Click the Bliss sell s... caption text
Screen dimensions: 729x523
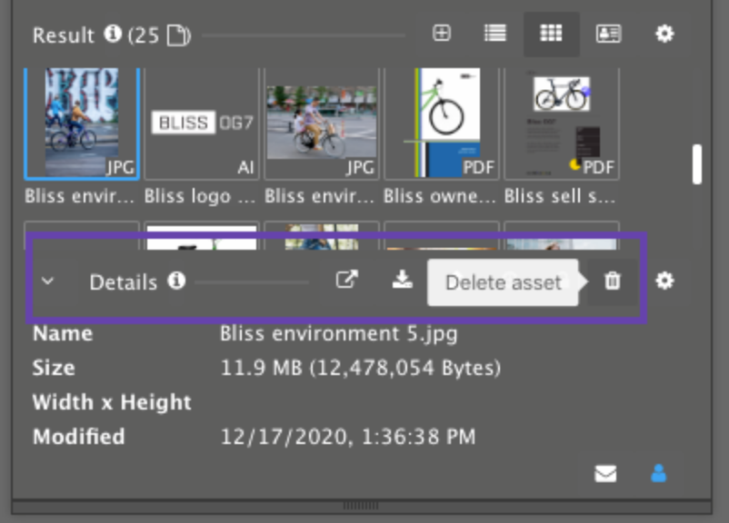tap(560, 196)
